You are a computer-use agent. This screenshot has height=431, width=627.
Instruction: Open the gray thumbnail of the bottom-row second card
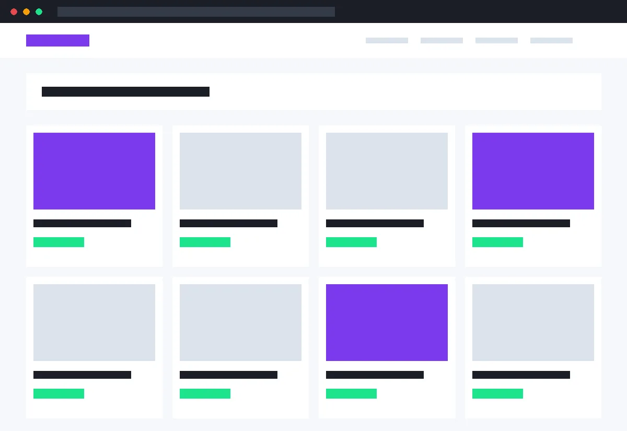(x=240, y=322)
